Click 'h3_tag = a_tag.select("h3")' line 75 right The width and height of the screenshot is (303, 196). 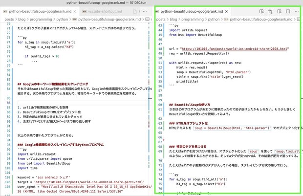(x=201, y=184)
